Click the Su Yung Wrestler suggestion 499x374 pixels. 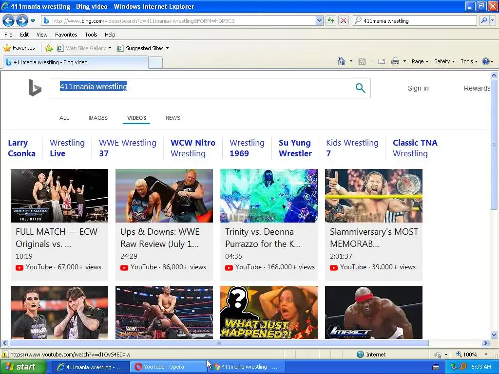[x=295, y=148]
